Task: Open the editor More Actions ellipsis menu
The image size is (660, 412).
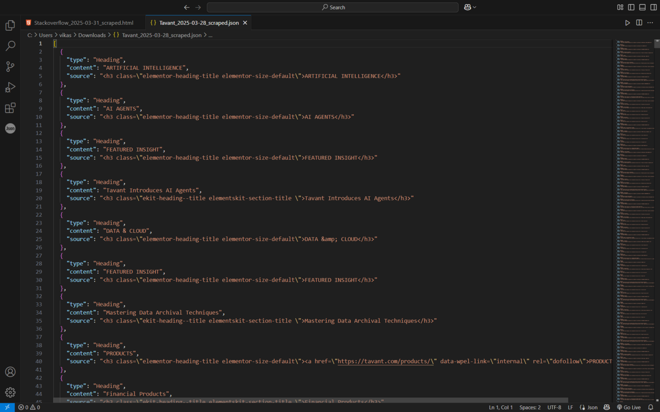Action: 650,23
